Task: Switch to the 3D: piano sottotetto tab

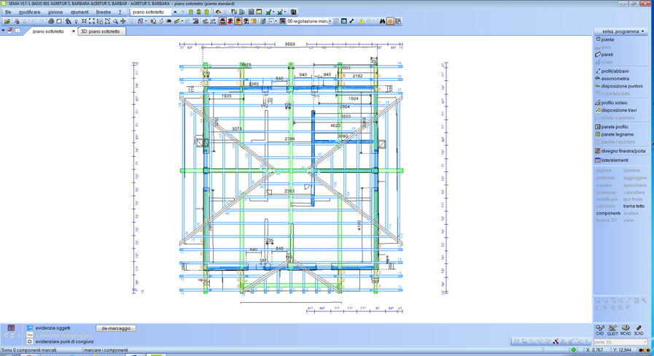Action: click(x=100, y=31)
